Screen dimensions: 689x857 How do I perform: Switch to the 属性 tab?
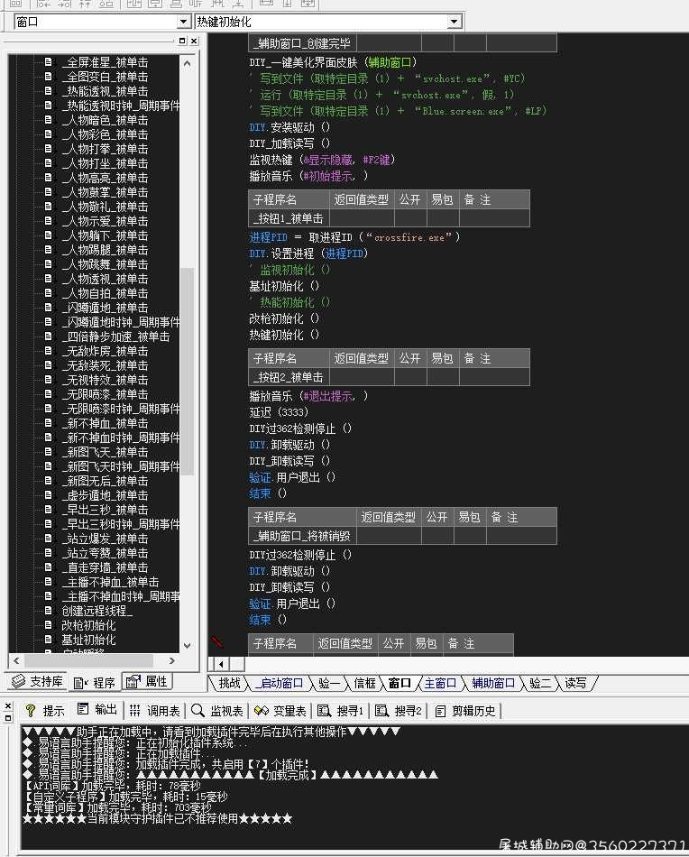148,682
